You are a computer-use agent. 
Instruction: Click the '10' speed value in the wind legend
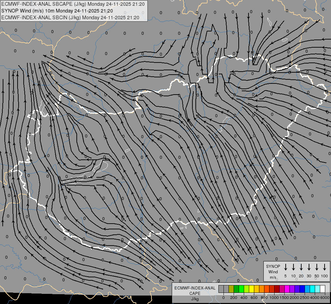pyautogui.click(x=293, y=276)
